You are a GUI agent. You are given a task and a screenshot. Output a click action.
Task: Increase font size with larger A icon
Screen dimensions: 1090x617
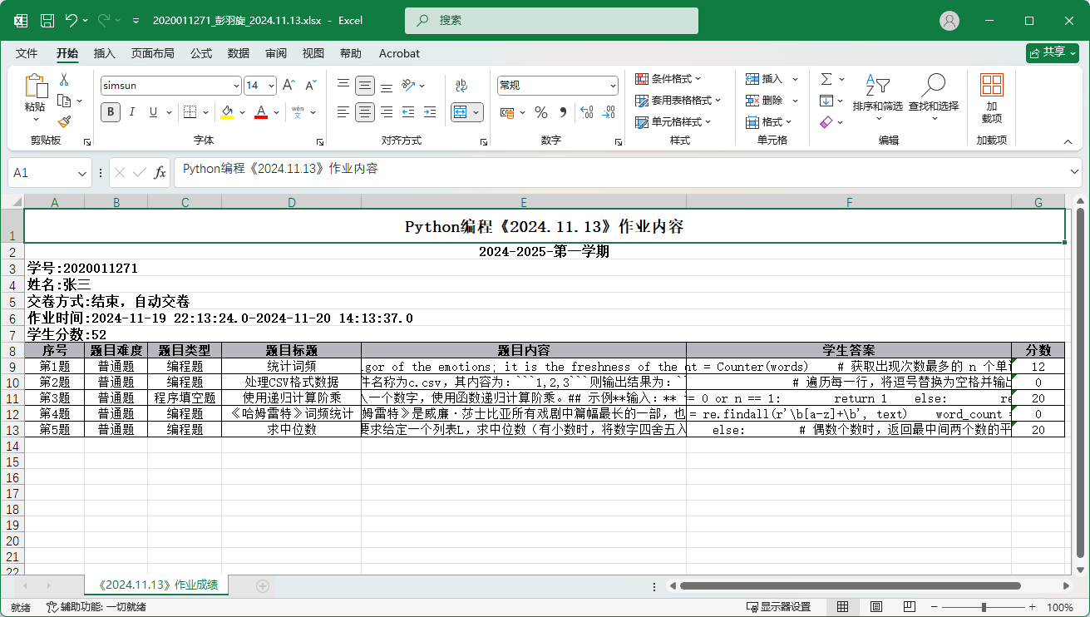[x=289, y=85]
